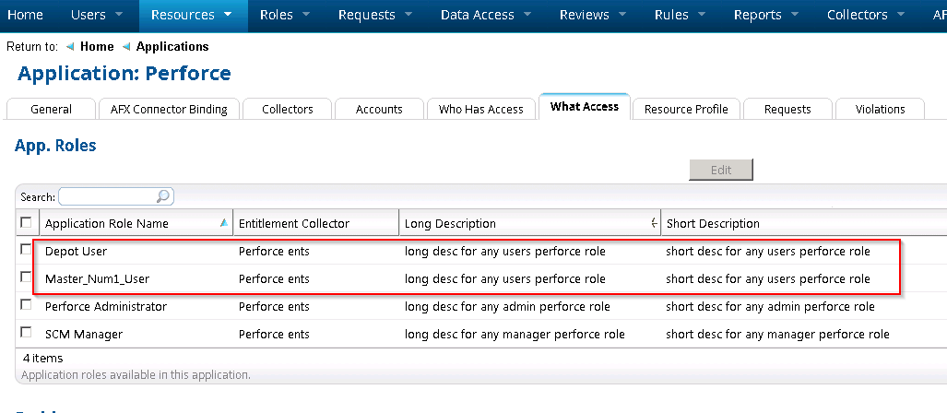Click the Home breadcrumb arrow icon
The width and height of the screenshot is (947, 413).
tap(71, 47)
